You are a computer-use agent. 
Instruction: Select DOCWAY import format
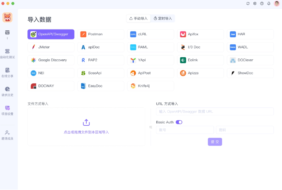tap(51, 86)
